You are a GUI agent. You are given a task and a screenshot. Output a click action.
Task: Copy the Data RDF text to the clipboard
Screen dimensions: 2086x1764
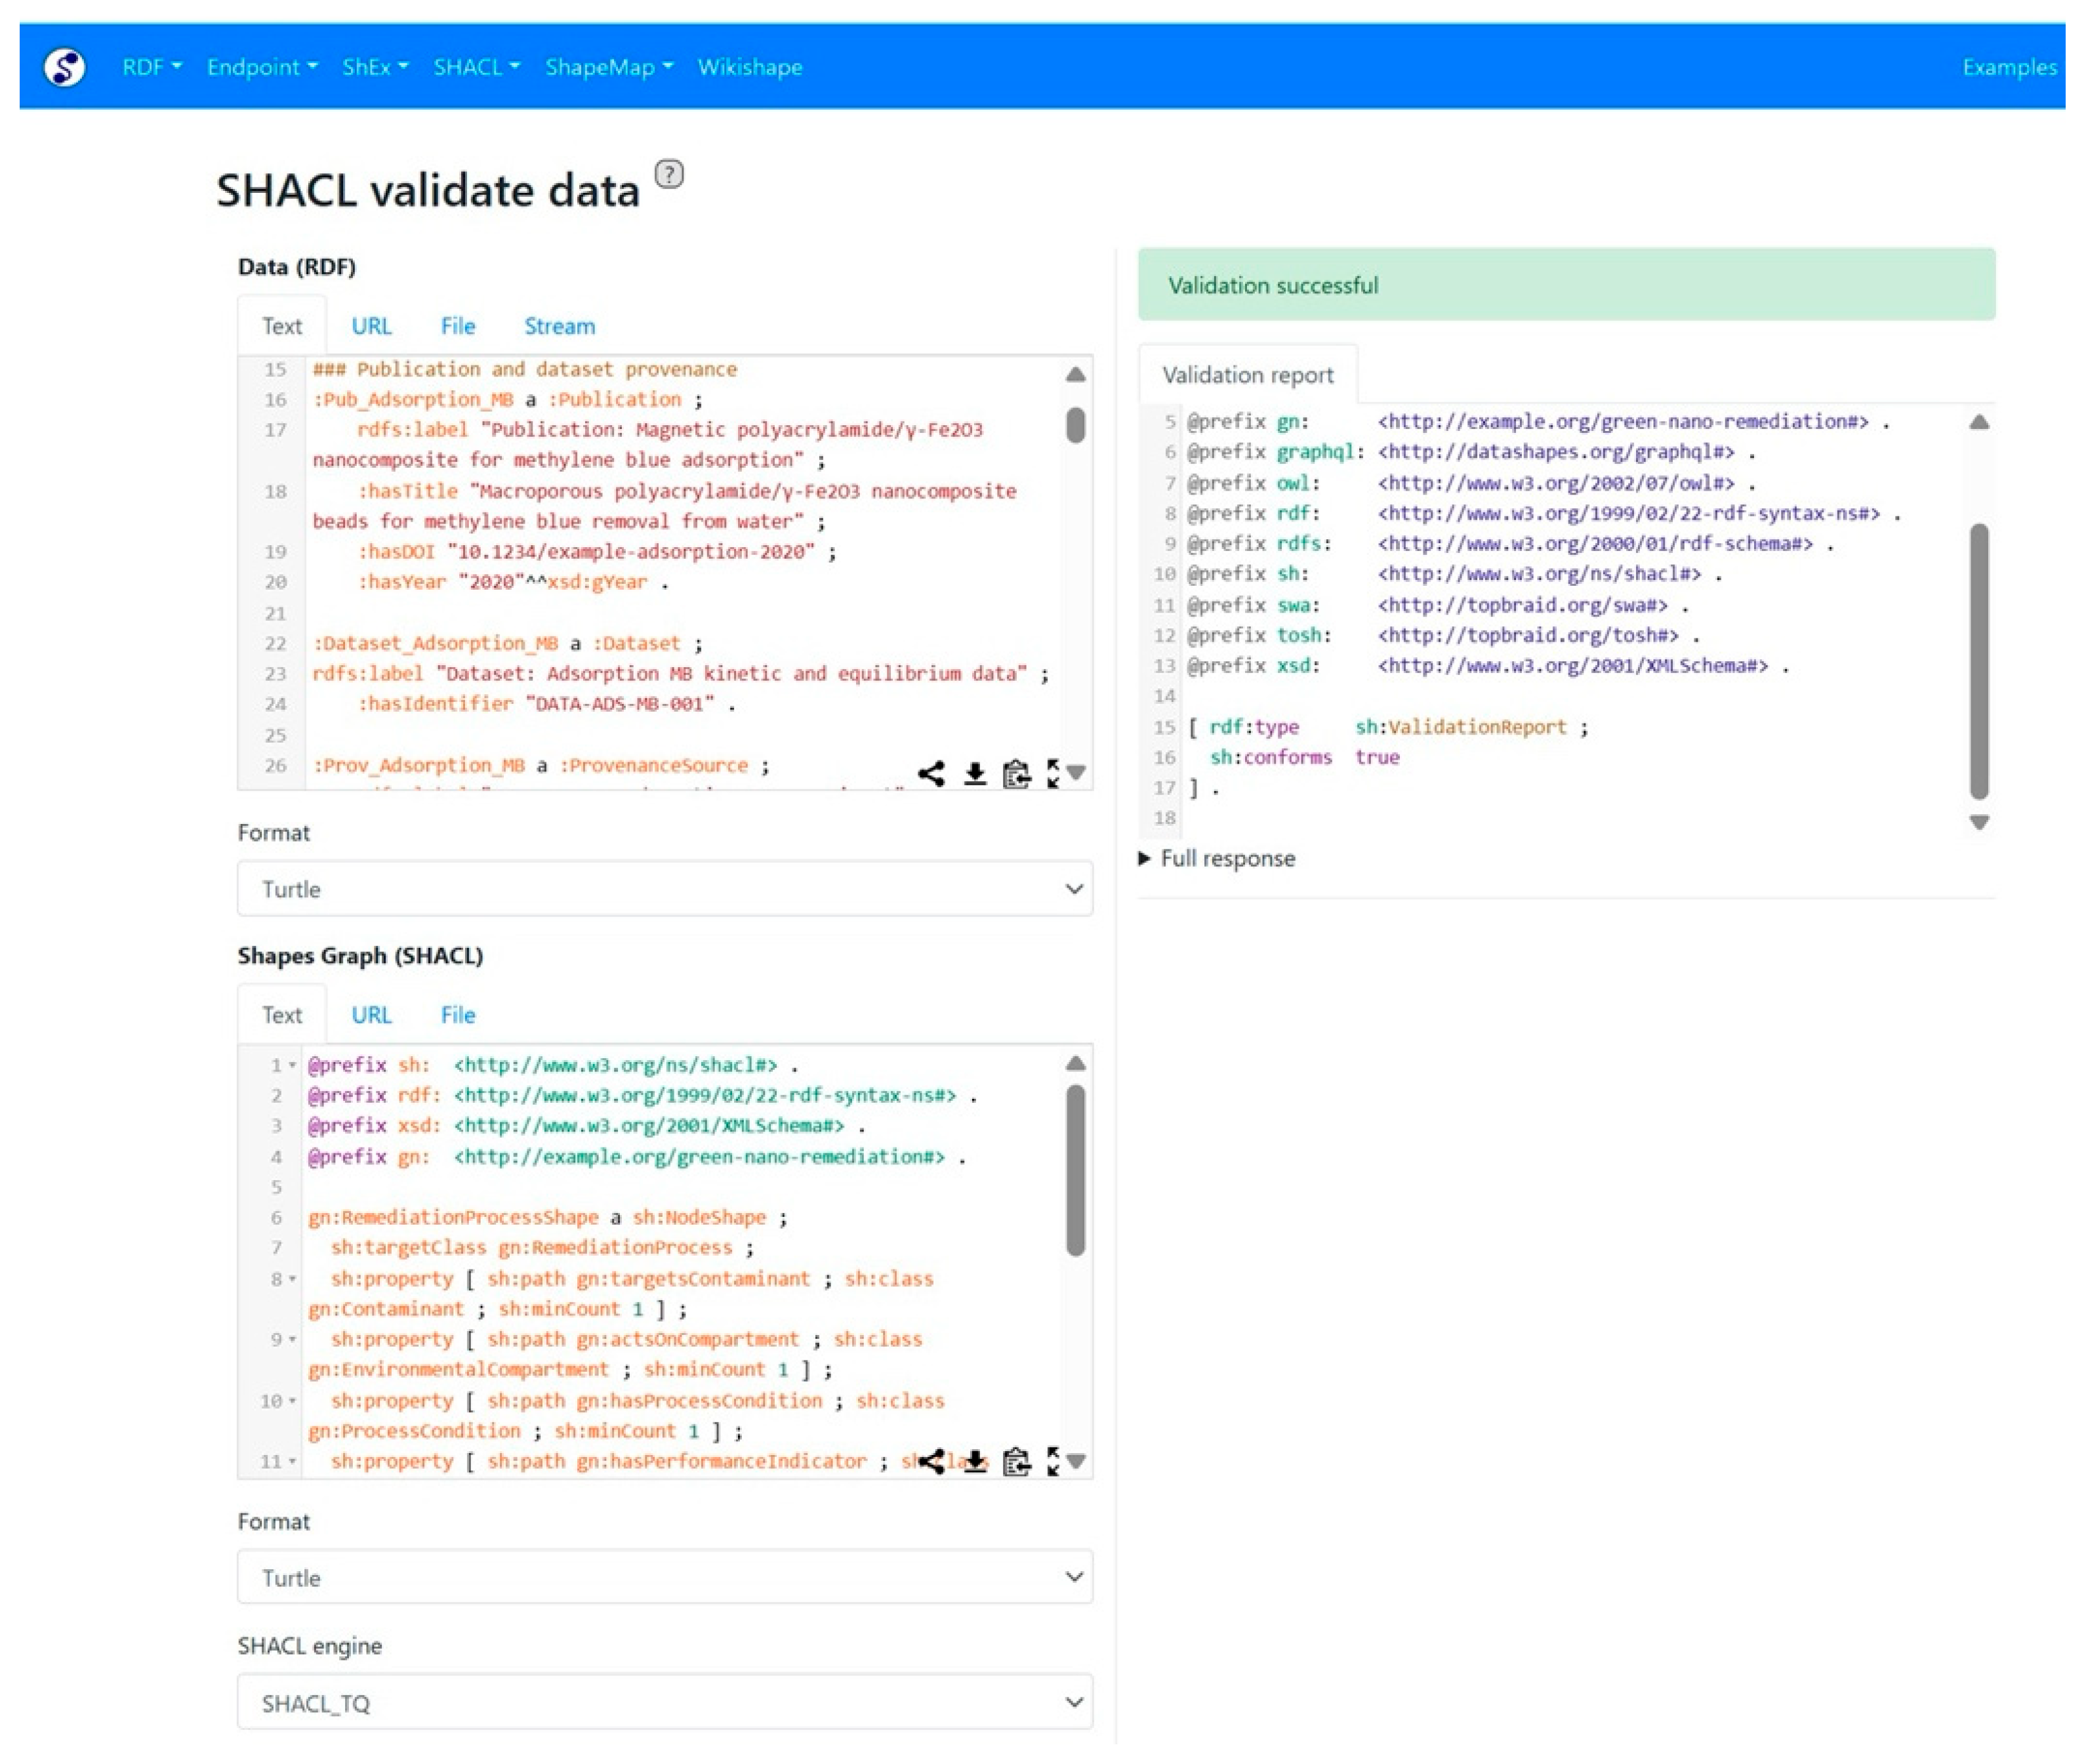[1016, 773]
